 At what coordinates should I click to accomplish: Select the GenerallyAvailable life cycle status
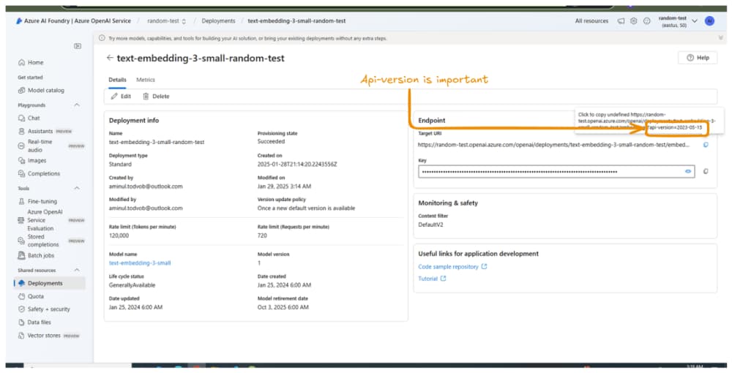point(132,285)
